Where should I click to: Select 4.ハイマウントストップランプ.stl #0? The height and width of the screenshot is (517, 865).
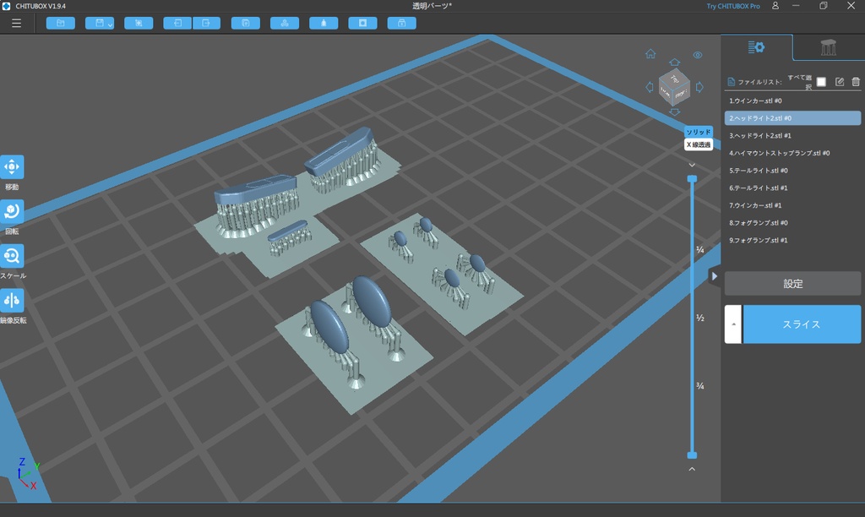pyautogui.click(x=792, y=153)
